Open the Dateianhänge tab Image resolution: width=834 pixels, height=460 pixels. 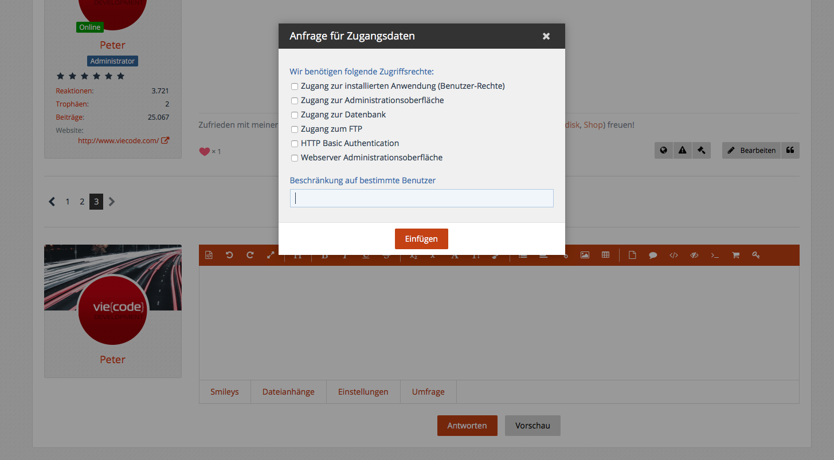click(x=288, y=392)
